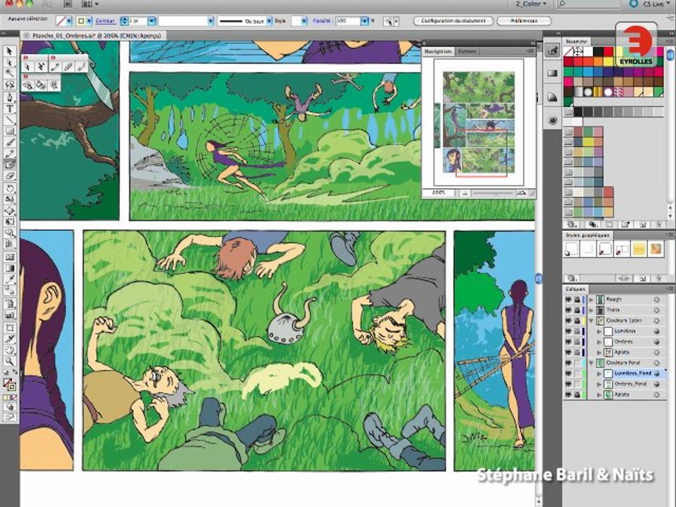Select the highlighted Blob Brush tool
The image size is (676, 507).
coord(10,164)
